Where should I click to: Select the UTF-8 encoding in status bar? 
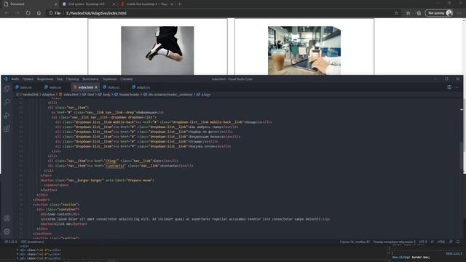point(423,242)
